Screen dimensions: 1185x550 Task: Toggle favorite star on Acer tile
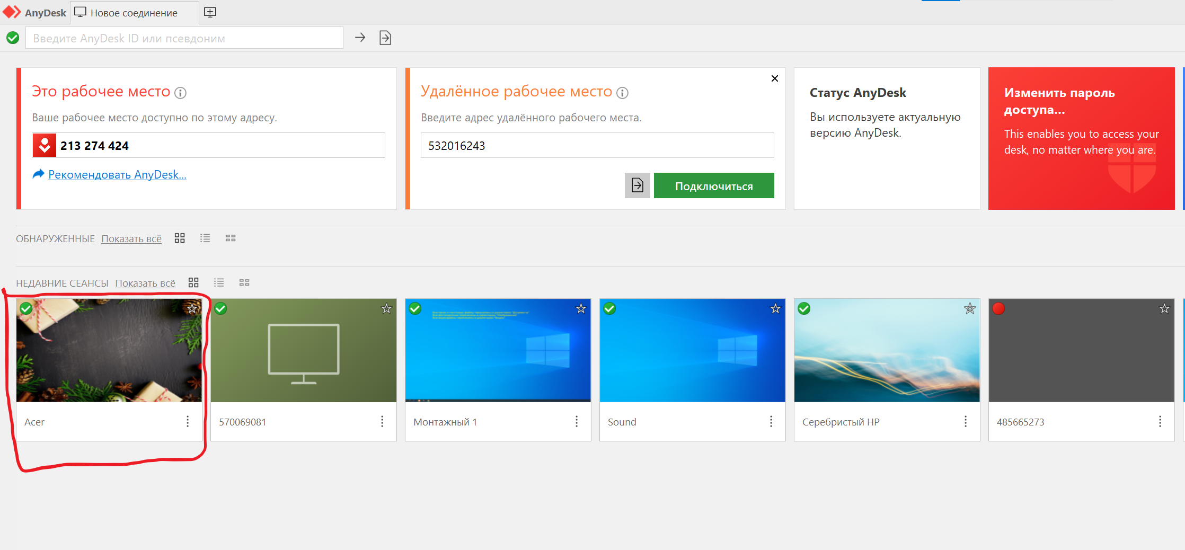tap(192, 308)
